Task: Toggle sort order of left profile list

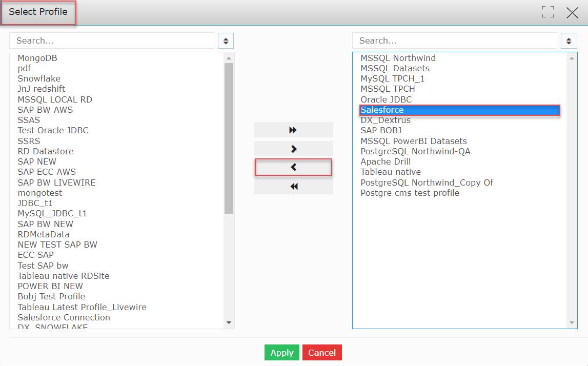Action: 226,41
